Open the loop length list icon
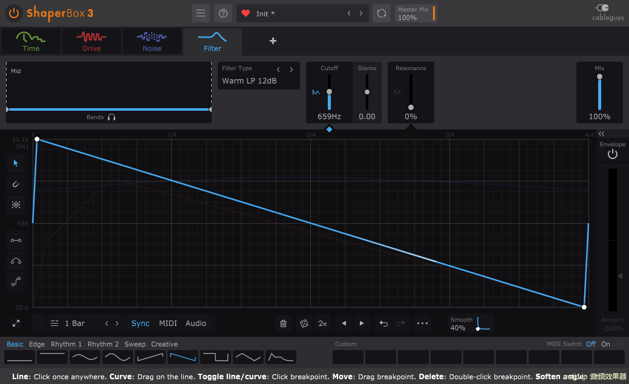The image size is (629, 384). point(54,323)
